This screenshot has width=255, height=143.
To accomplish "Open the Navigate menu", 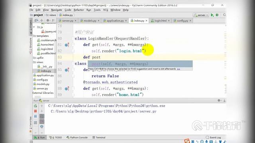I will pos(57,10).
